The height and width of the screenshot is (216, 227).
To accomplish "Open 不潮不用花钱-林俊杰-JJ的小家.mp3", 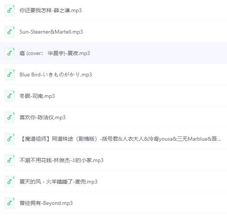I will (62, 160).
